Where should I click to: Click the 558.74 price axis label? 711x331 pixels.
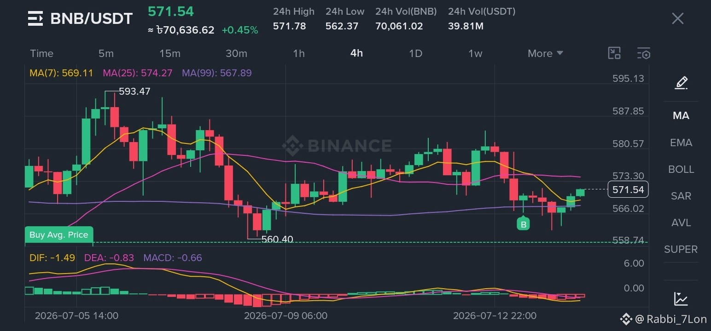point(628,241)
